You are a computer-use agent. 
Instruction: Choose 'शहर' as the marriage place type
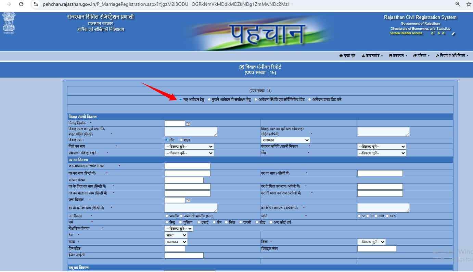click(x=181, y=140)
